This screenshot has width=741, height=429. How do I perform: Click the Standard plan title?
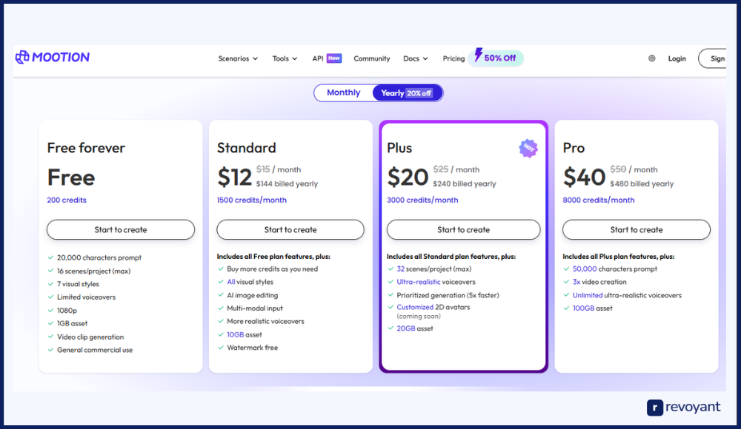[x=246, y=148]
